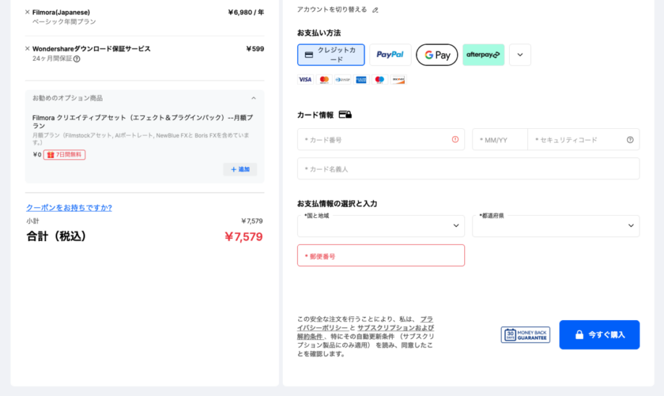The image size is (664, 396).
Task: Click the Money Back Guarantee badge
Action: pyautogui.click(x=525, y=334)
